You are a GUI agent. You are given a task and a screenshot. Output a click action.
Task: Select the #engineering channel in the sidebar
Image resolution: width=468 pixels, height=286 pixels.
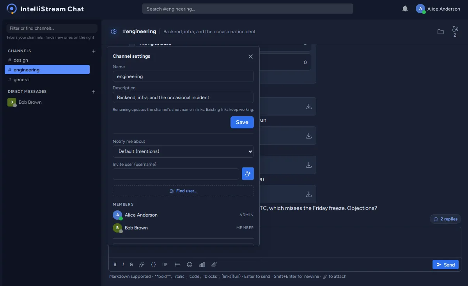pyautogui.click(x=47, y=69)
